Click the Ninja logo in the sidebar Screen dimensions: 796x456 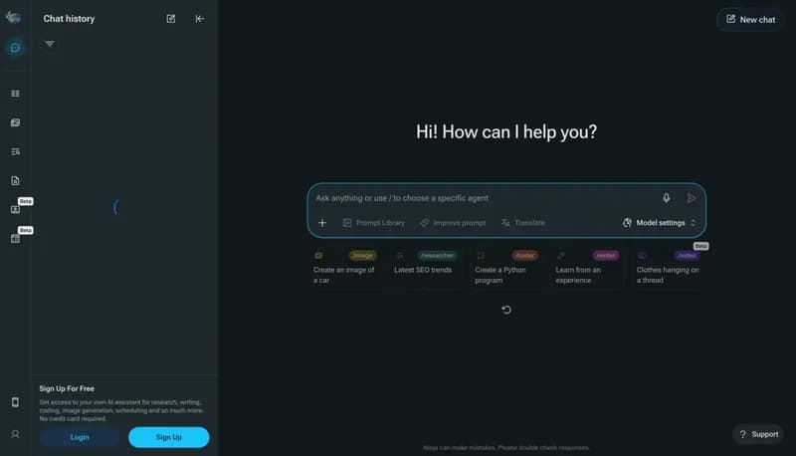[13, 17]
